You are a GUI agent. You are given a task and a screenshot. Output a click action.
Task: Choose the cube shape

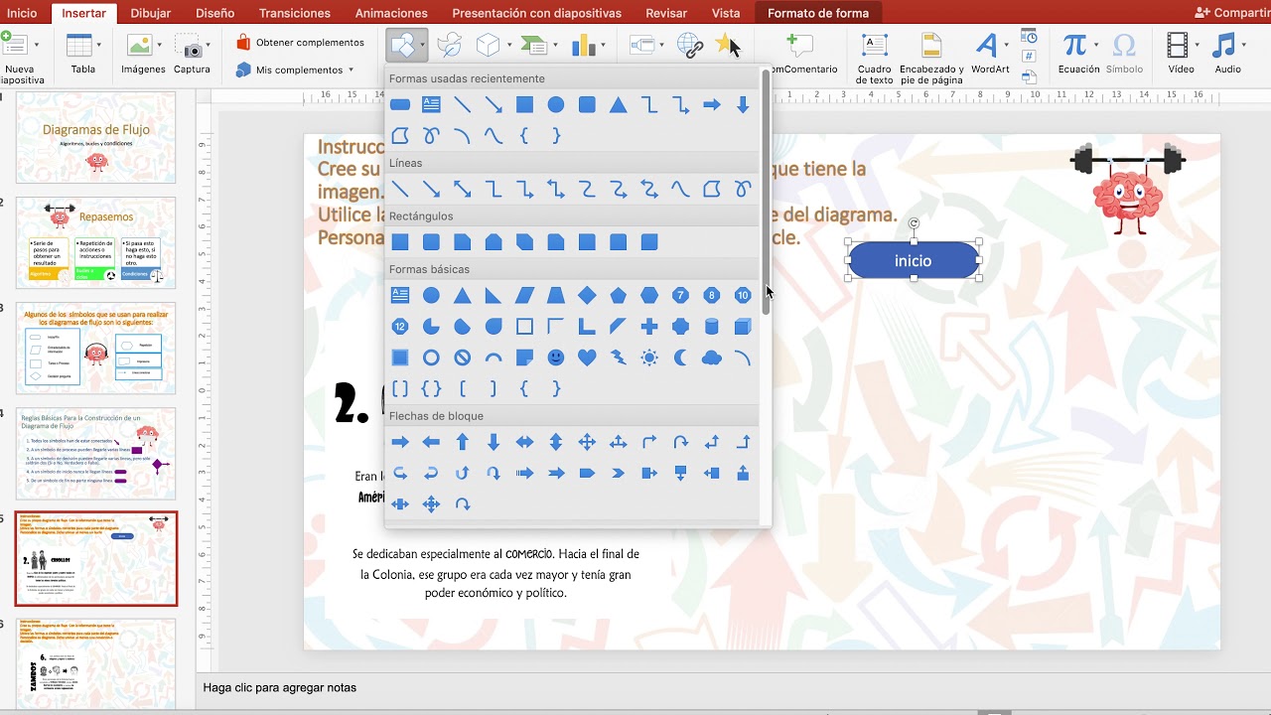point(743,327)
